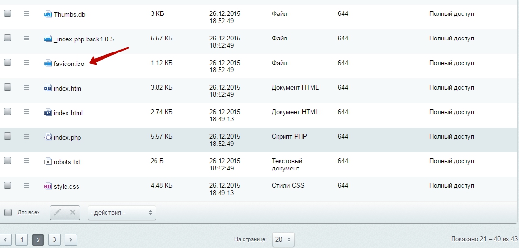This screenshot has height=248, width=519.
Task: Click the style.css file name
Action: tap(67, 186)
